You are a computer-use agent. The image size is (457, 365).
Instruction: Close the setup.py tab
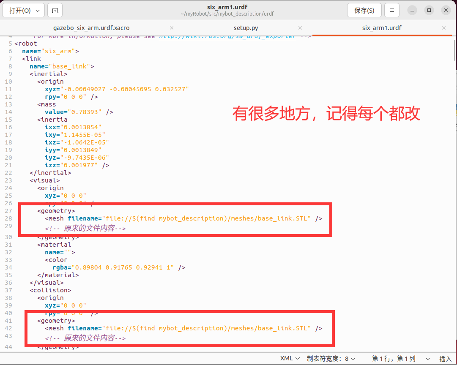click(x=300, y=28)
